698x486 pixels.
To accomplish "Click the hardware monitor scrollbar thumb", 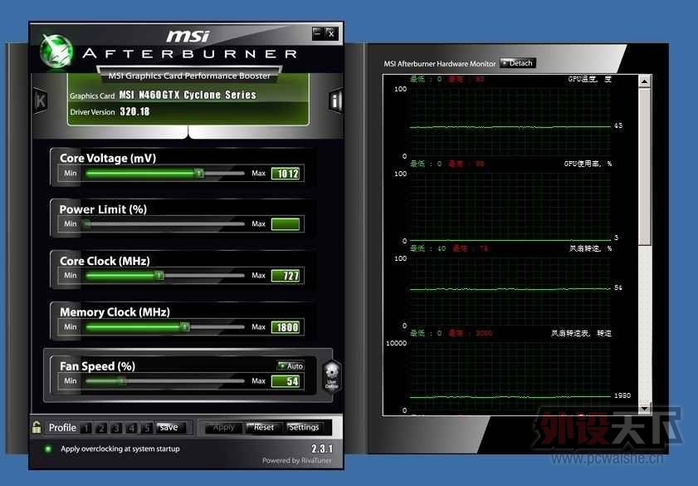I will [x=645, y=167].
